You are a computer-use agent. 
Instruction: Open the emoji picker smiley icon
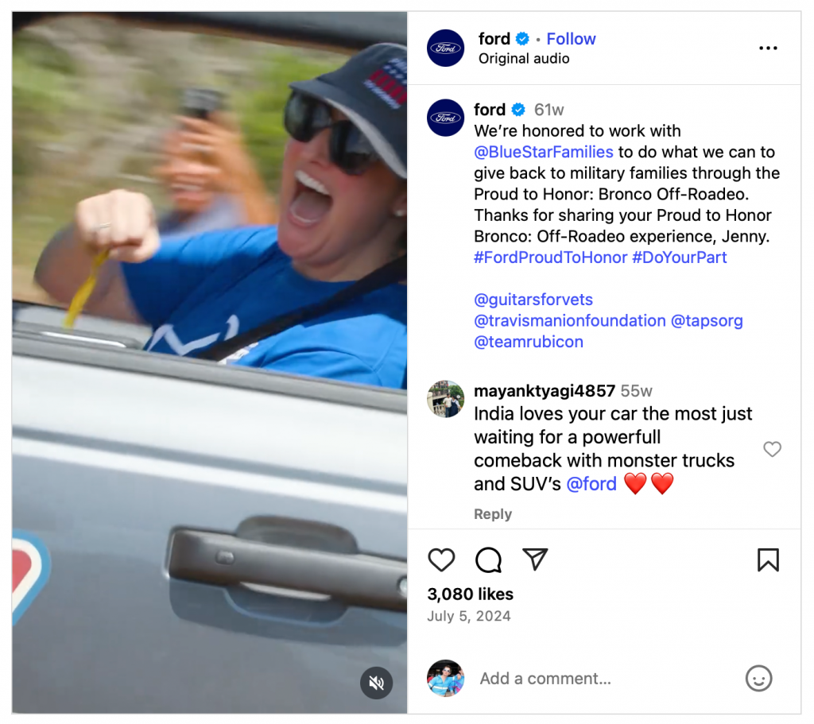click(x=758, y=679)
